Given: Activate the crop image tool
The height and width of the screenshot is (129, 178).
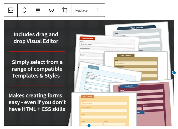Looking at the screenshot, I should [65, 10].
